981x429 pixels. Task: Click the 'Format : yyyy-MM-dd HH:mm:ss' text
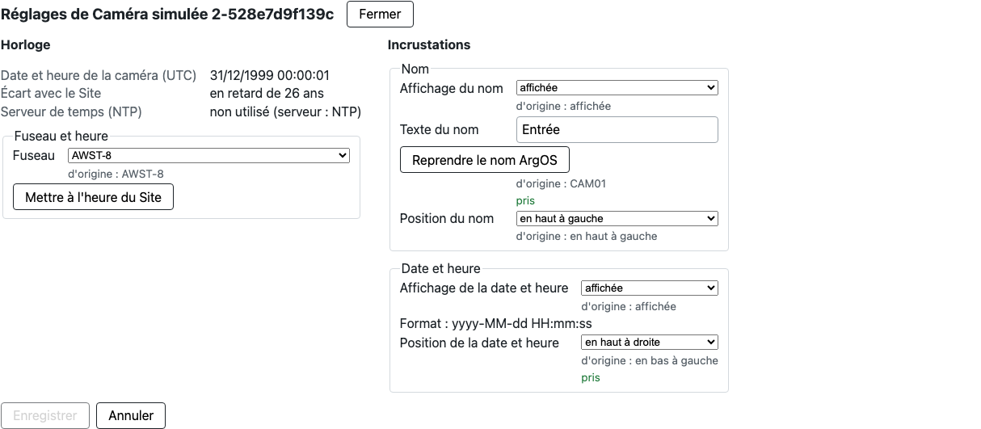coord(495,324)
